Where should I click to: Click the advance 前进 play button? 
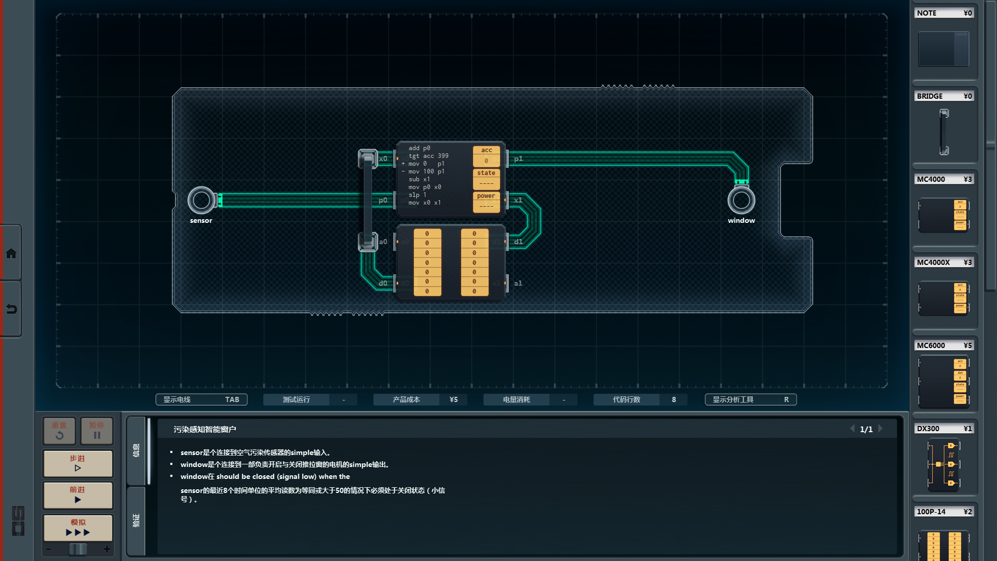(x=78, y=495)
